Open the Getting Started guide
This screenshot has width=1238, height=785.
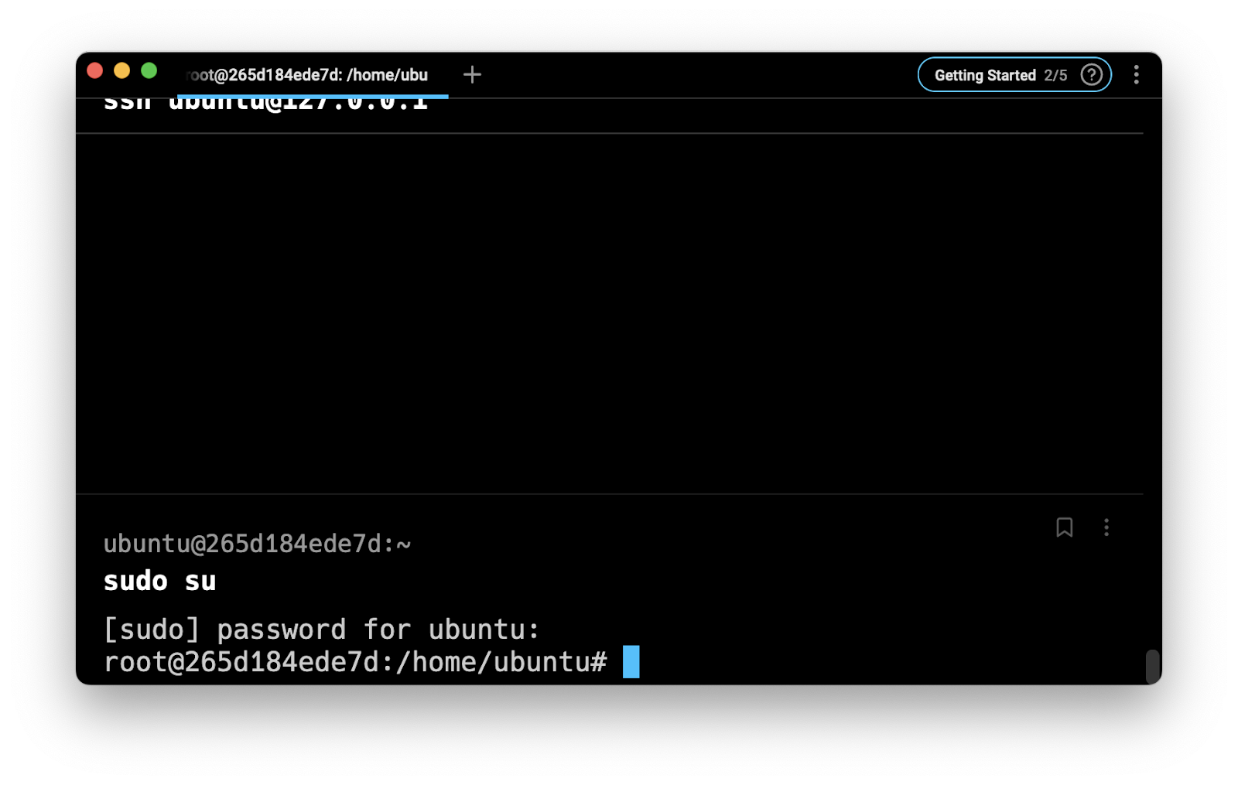coord(984,75)
